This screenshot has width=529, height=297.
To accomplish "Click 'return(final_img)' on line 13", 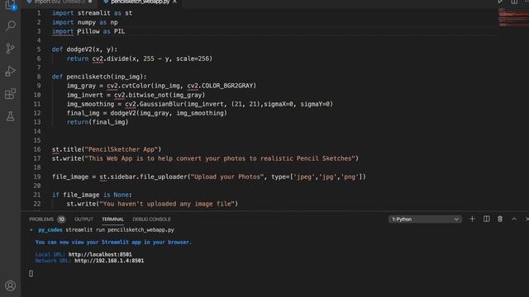I will tap(98, 122).
